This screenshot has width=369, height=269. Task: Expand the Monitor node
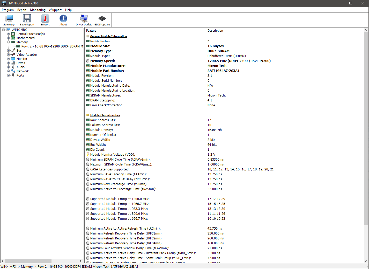(8, 59)
